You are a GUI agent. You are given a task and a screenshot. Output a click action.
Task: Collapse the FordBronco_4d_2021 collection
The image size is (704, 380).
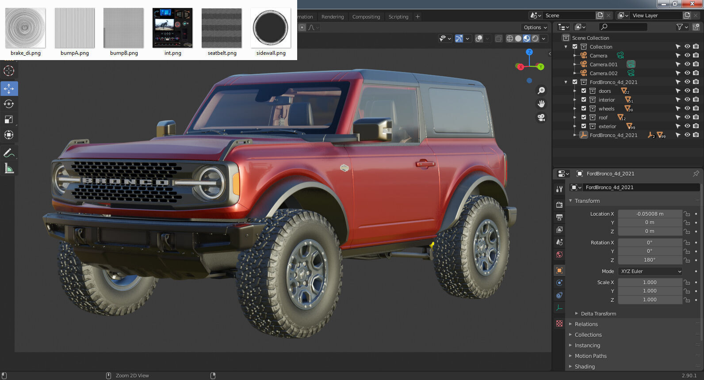[x=566, y=82]
